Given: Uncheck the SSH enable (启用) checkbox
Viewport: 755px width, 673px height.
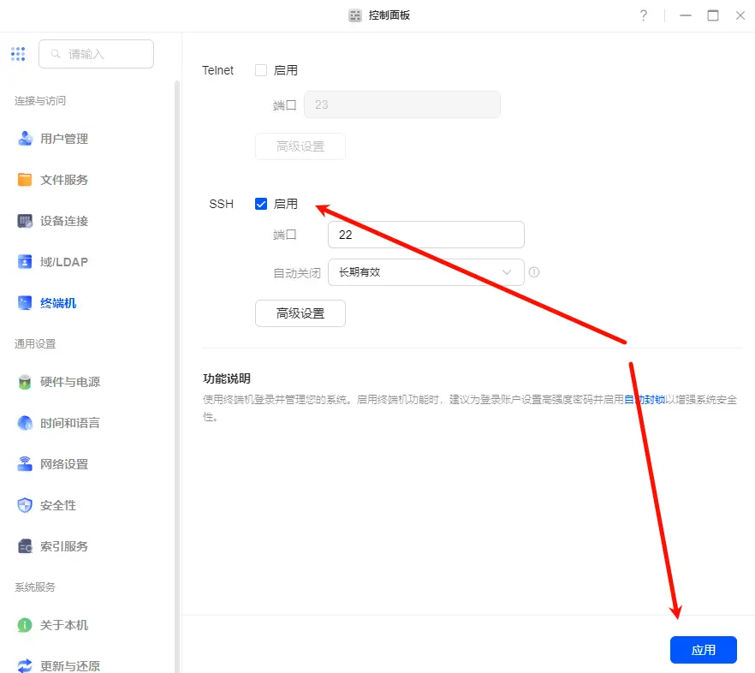Looking at the screenshot, I should point(261,204).
